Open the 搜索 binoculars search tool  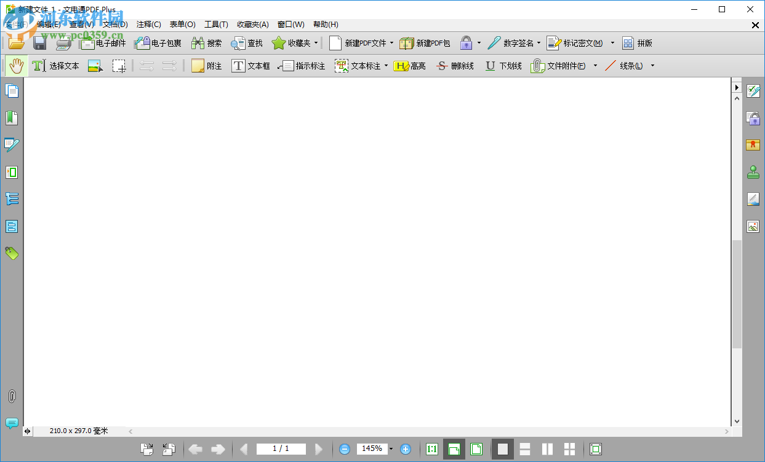(206, 43)
